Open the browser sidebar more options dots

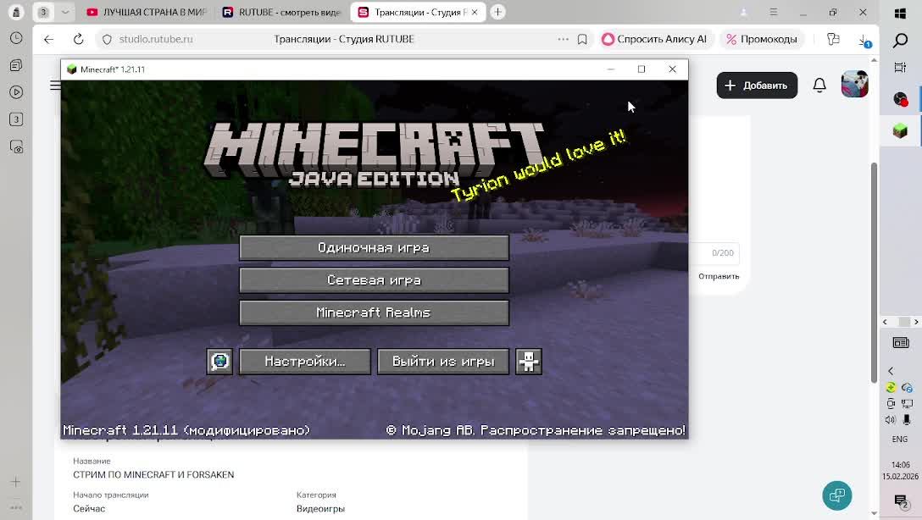(x=16, y=507)
